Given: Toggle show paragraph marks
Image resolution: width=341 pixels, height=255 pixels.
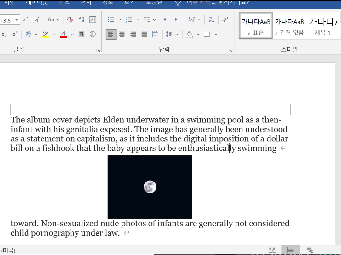Looking at the screenshot, I should (225, 20).
